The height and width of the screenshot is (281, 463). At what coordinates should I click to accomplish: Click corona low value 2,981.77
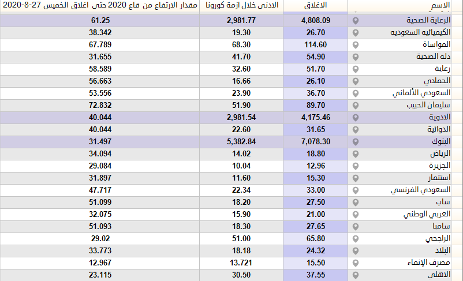(x=241, y=20)
